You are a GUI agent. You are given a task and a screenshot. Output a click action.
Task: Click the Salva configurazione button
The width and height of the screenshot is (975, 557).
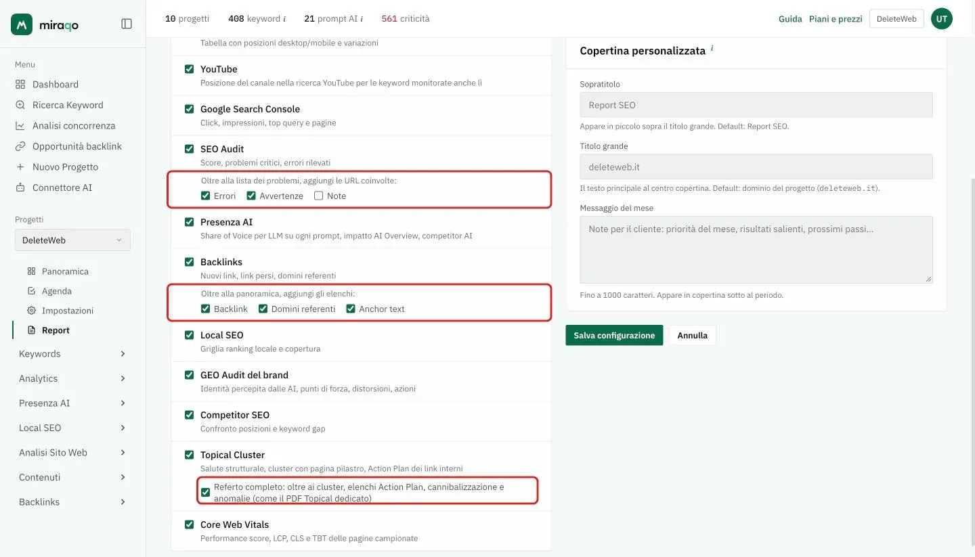coord(614,336)
